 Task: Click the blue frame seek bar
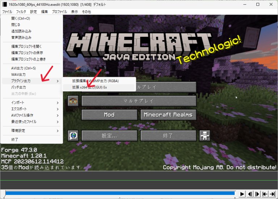[119, 194]
